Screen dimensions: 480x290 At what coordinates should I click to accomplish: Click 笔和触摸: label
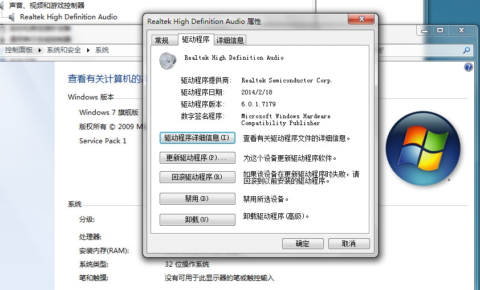[93, 278]
